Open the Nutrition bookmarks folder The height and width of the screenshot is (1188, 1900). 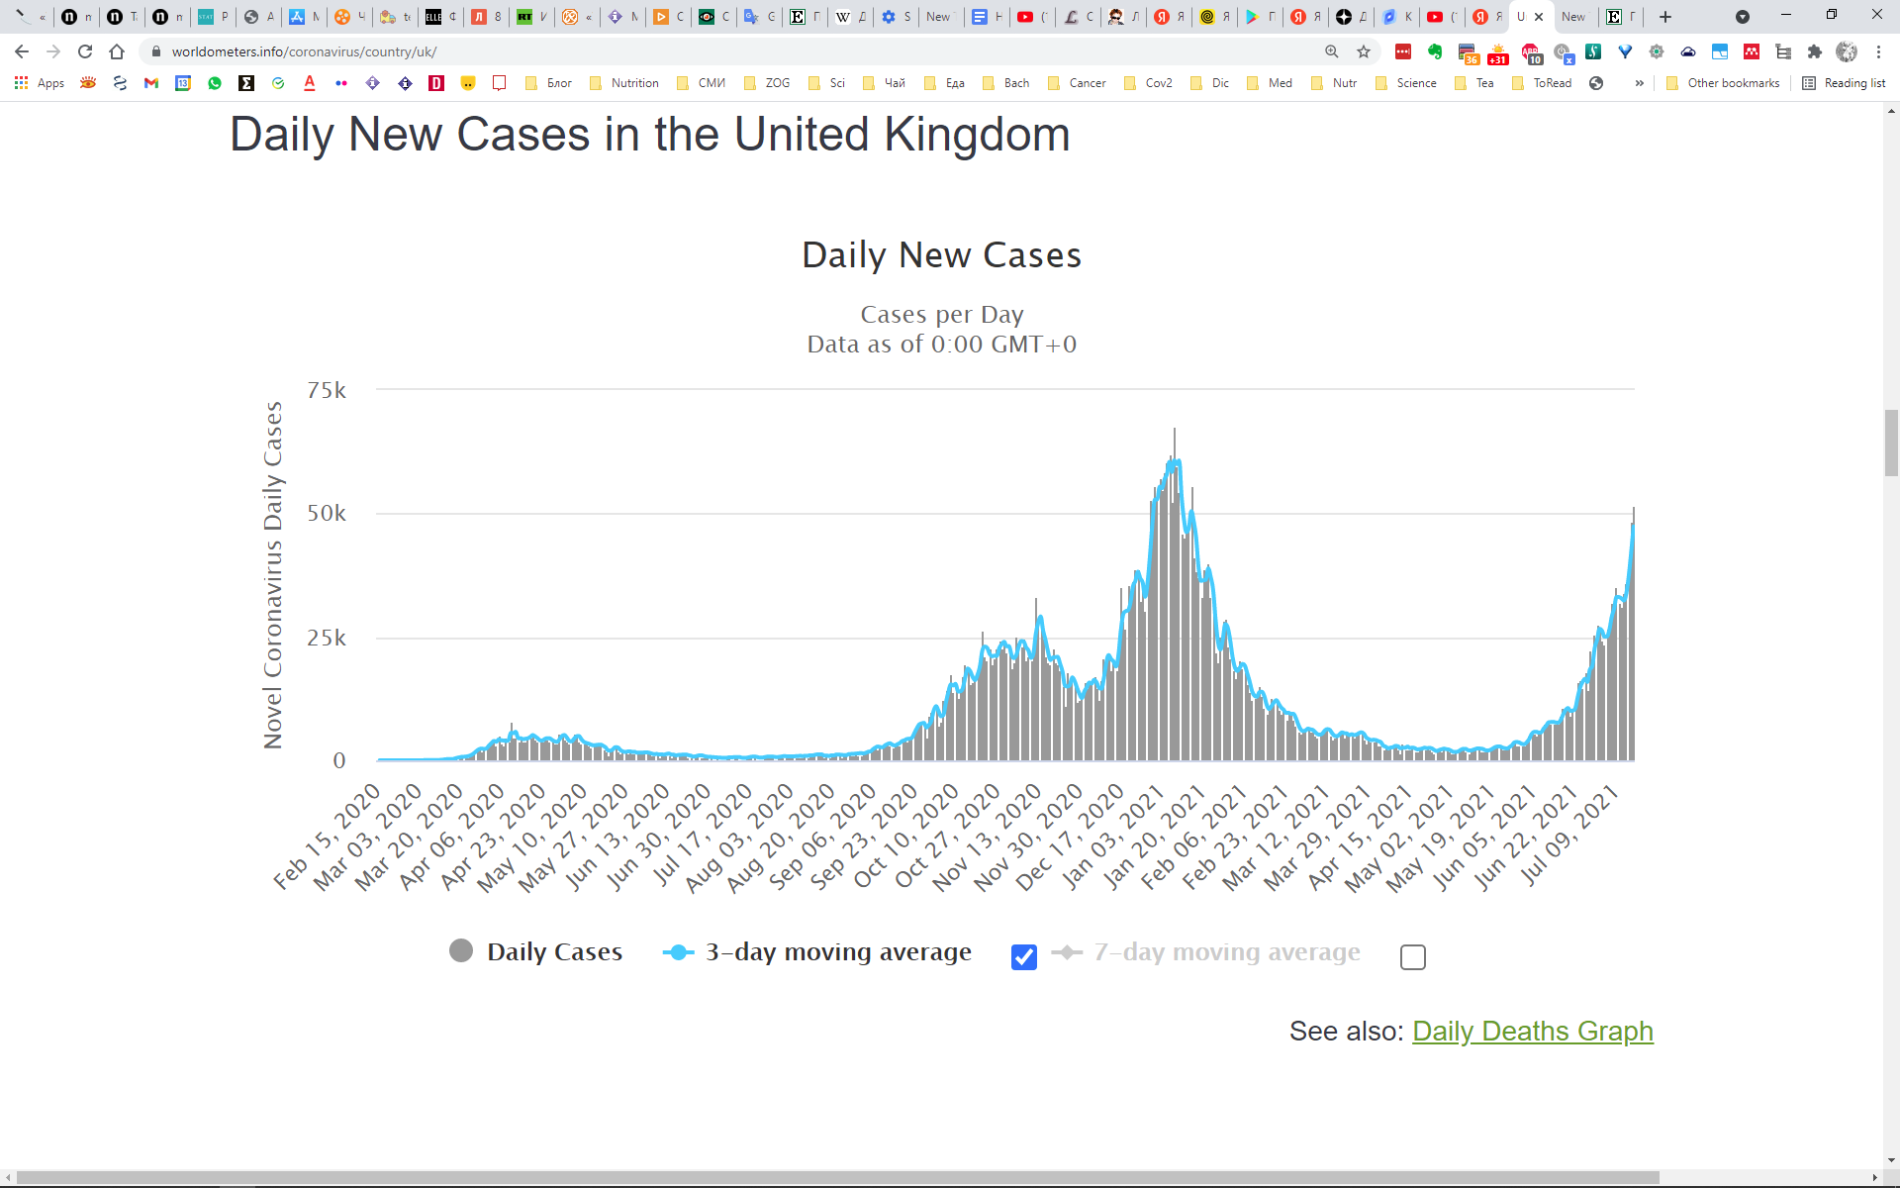pos(624,83)
